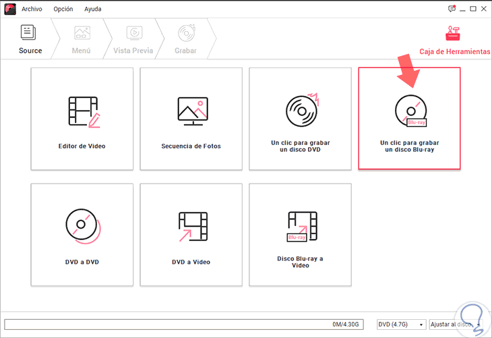Image resolution: width=492 pixels, height=338 pixels.
Task: Minimize the application window
Action: (462, 9)
